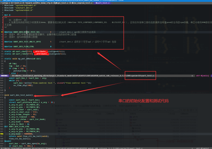Image resolution: width=212 pixels, height=149 pixels.
Task: Click the os_time_dly(100); line
Action: coord(23,85)
